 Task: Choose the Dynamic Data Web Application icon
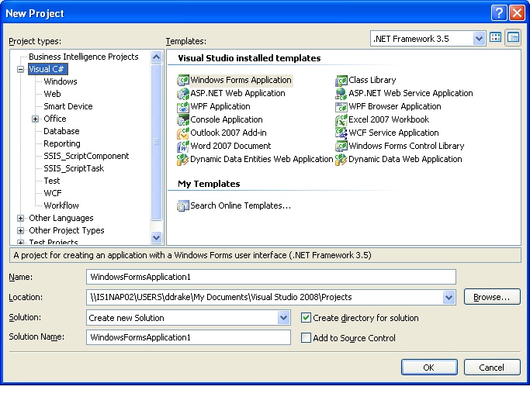(341, 160)
